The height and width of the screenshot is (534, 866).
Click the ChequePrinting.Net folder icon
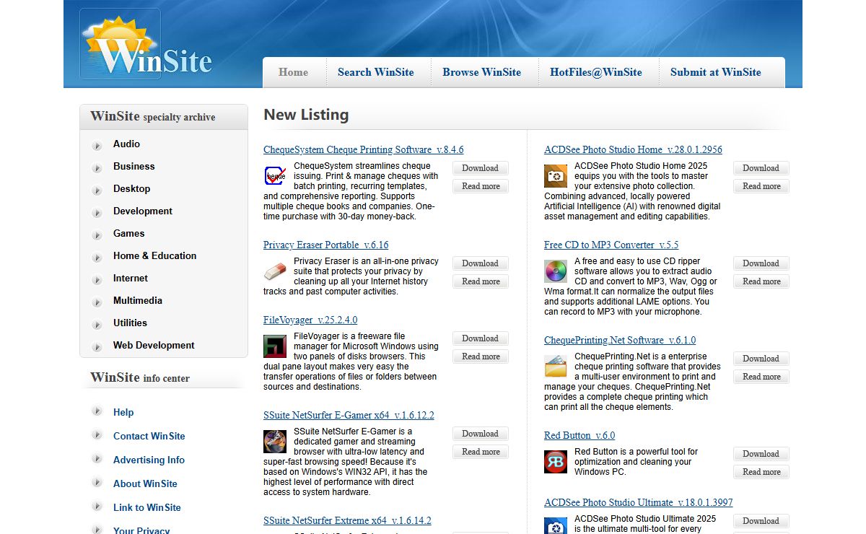coord(556,366)
